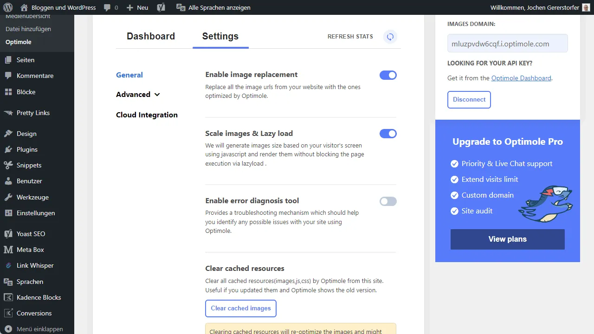This screenshot has height=334, width=594.
Task: Click the Kadence Blocks icon in the sidebar
Action: click(x=8, y=297)
